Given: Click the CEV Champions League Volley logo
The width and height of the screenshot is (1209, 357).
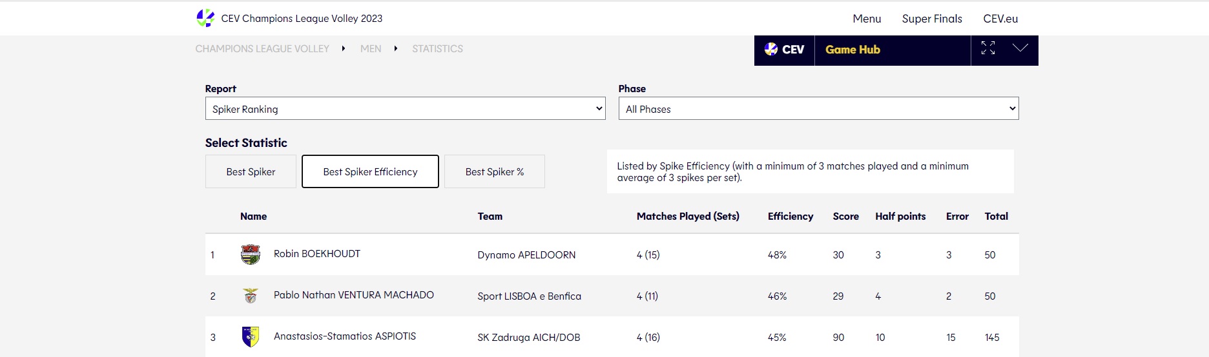Looking at the screenshot, I should pos(205,18).
